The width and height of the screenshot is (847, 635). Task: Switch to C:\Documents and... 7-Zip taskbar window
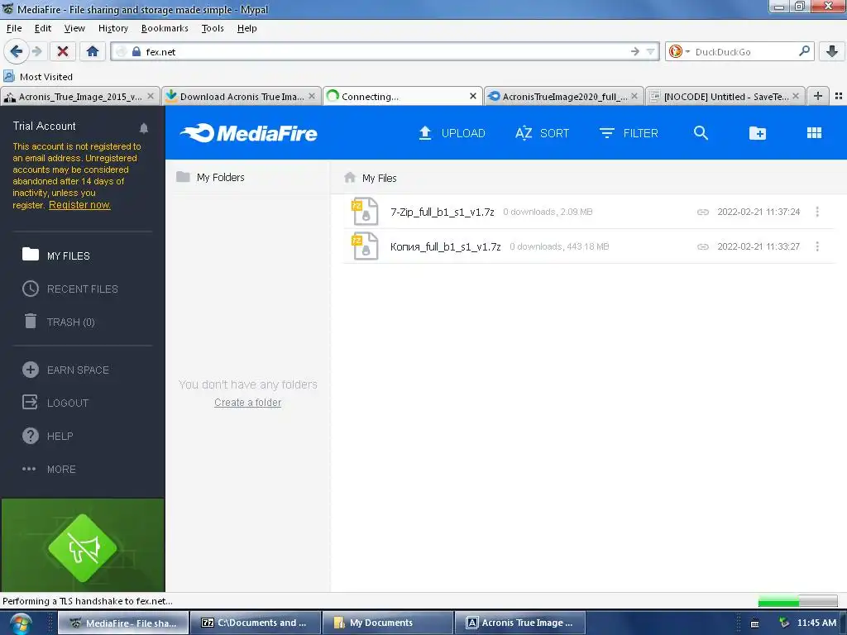click(x=255, y=623)
